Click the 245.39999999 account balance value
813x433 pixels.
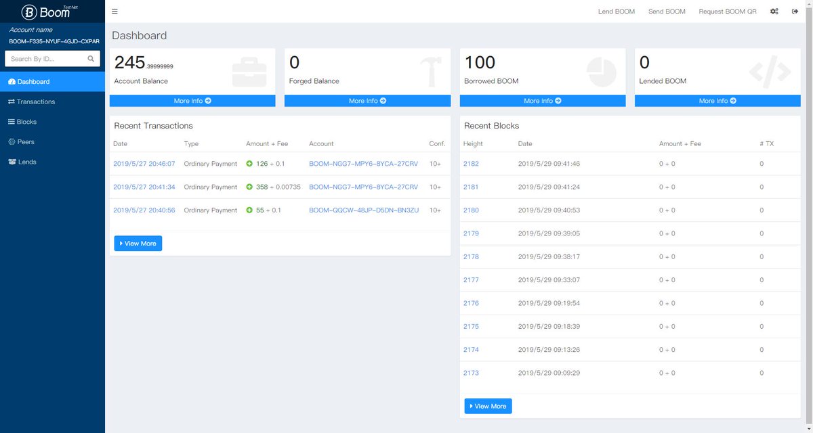tap(144, 62)
